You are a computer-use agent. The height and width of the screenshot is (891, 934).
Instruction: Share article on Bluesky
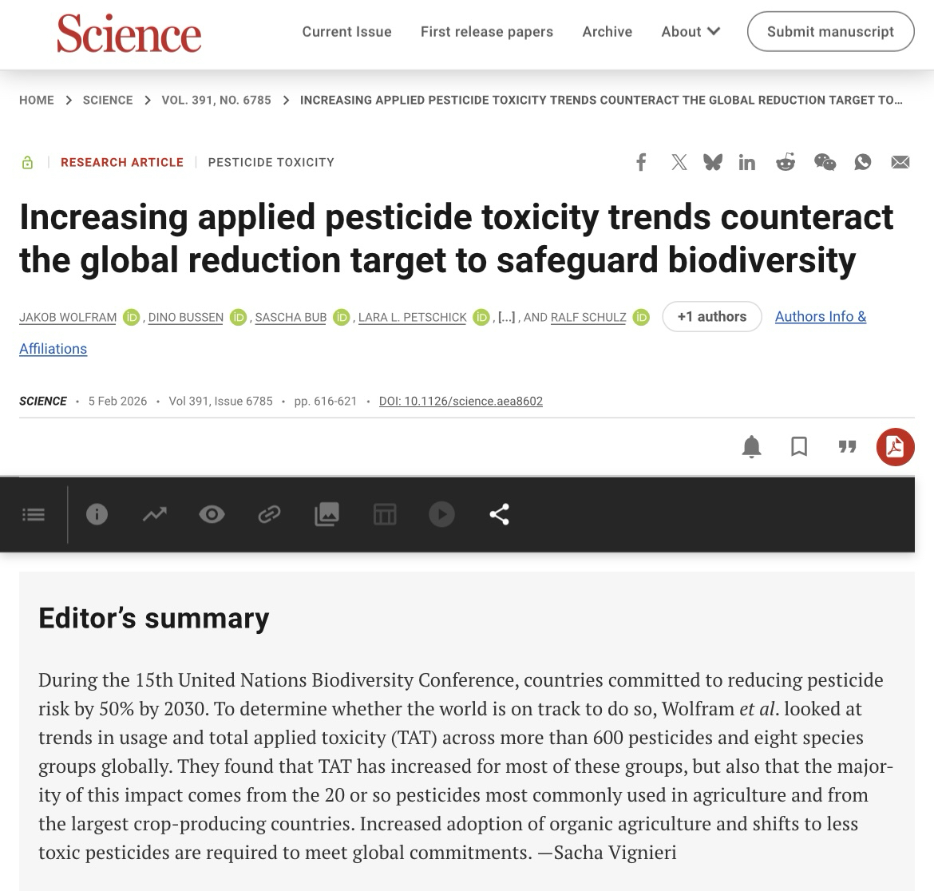point(712,162)
